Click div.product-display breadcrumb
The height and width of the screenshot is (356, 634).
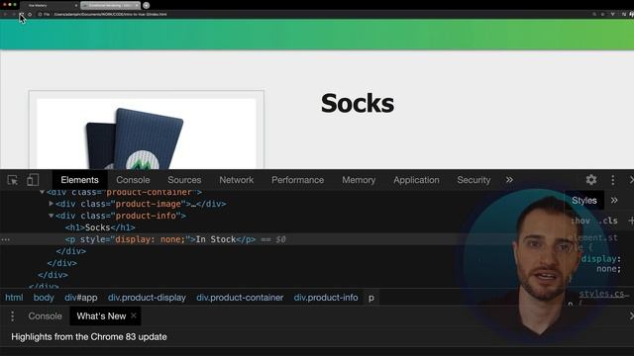[x=147, y=298]
